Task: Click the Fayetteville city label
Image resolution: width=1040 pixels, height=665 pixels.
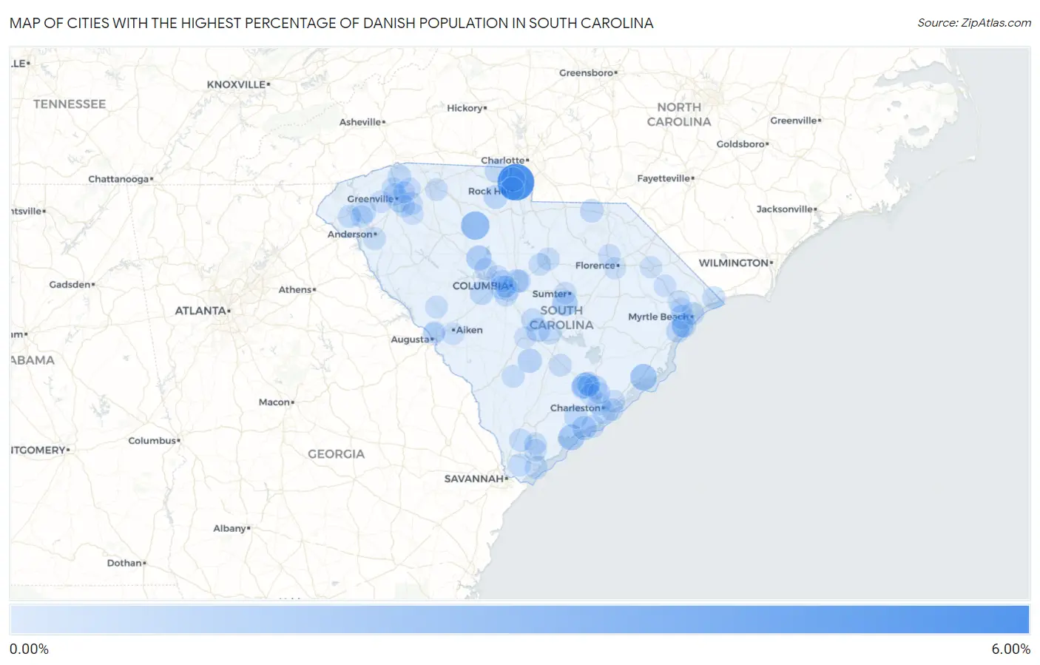Action: click(665, 178)
